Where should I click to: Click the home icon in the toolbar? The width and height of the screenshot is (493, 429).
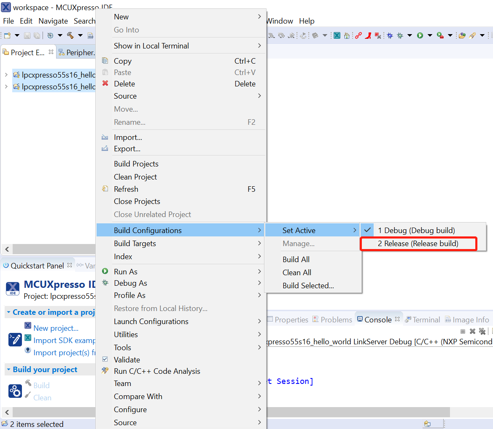347,36
